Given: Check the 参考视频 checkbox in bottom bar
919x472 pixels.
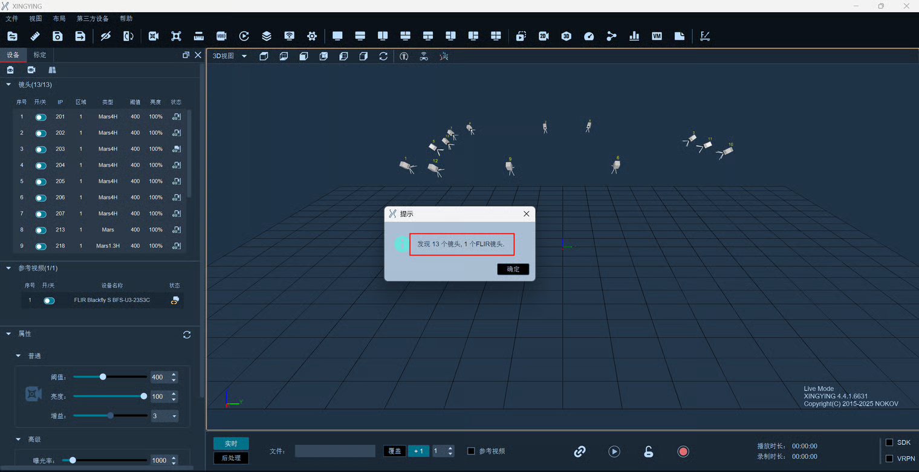Looking at the screenshot, I should [x=471, y=451].
